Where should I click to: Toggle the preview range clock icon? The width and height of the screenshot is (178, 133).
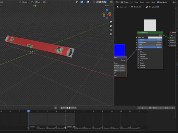pos(149,108)
